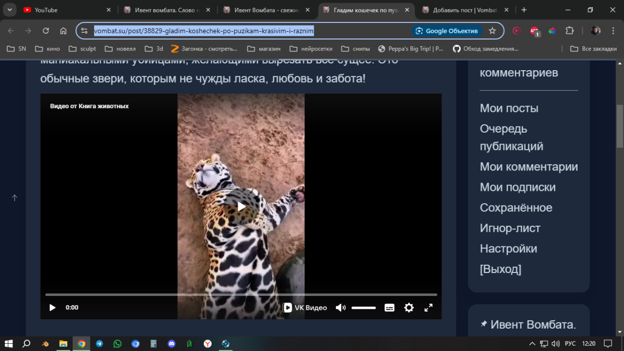Open video player settings gear
This screenshot has width=624, height=351.
pyautogui.click(x=409, y=308)
